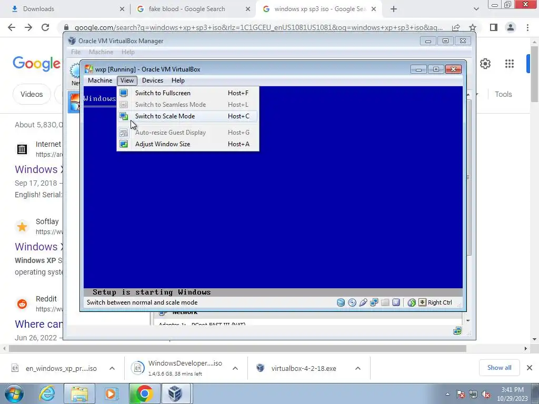Screen dimensions: 539x404
Task: Dismiss the downloads bar
Action: (530, 368)
